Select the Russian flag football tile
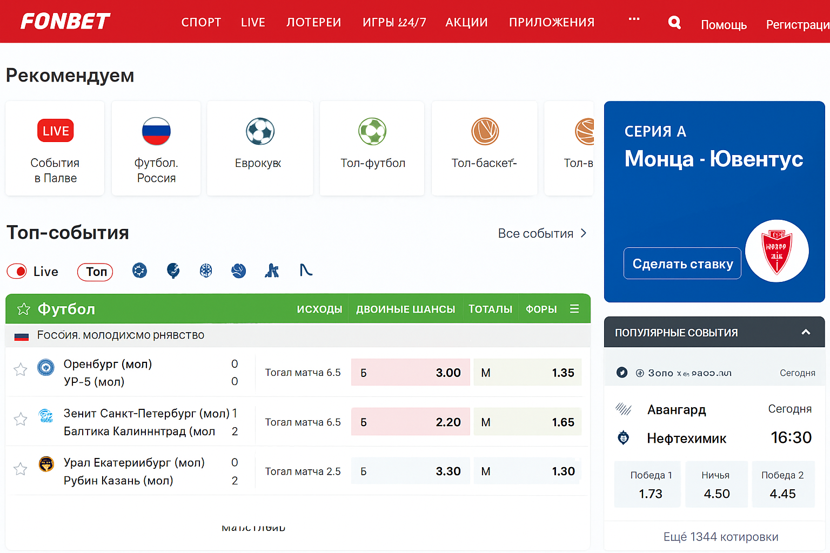This screenshot has width=830, height=553. 156,131
